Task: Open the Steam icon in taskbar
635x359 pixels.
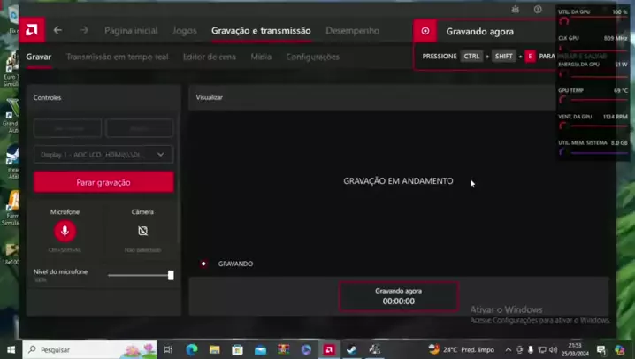Action: (351, 349)
